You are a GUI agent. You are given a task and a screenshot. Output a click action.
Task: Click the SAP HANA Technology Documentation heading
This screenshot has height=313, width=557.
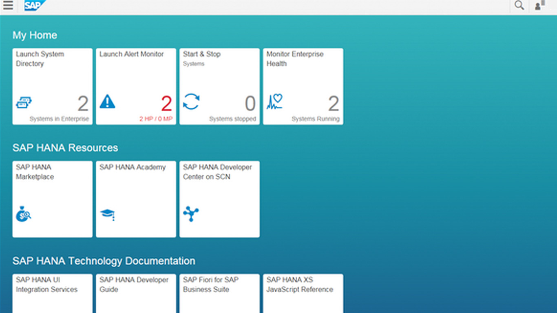click(x=104, y=261)
